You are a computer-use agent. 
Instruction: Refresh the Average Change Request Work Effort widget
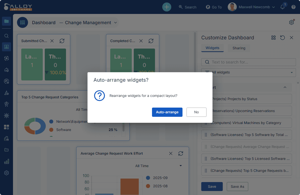click(181, 153)
